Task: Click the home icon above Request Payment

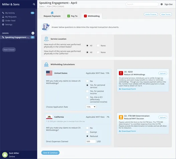Action: click(52, 13)
